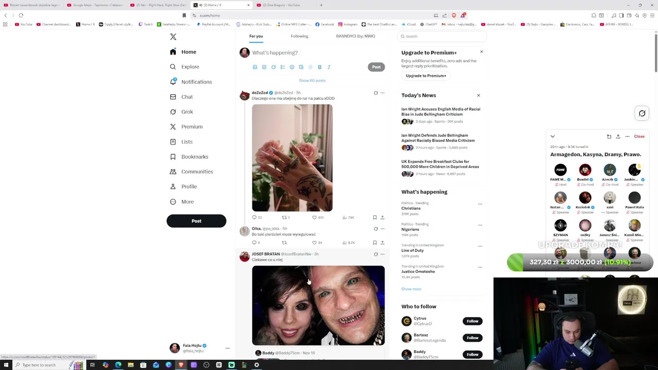Open the Windows Start button
Screen dimensions: 658x370
pyautogui.click(x=5, y=365)
